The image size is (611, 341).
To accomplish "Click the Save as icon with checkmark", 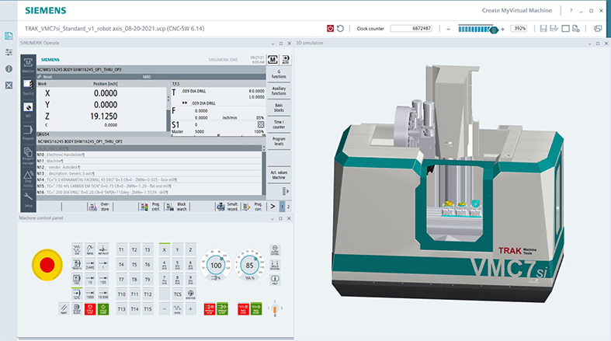I will [x=554, y=29].
